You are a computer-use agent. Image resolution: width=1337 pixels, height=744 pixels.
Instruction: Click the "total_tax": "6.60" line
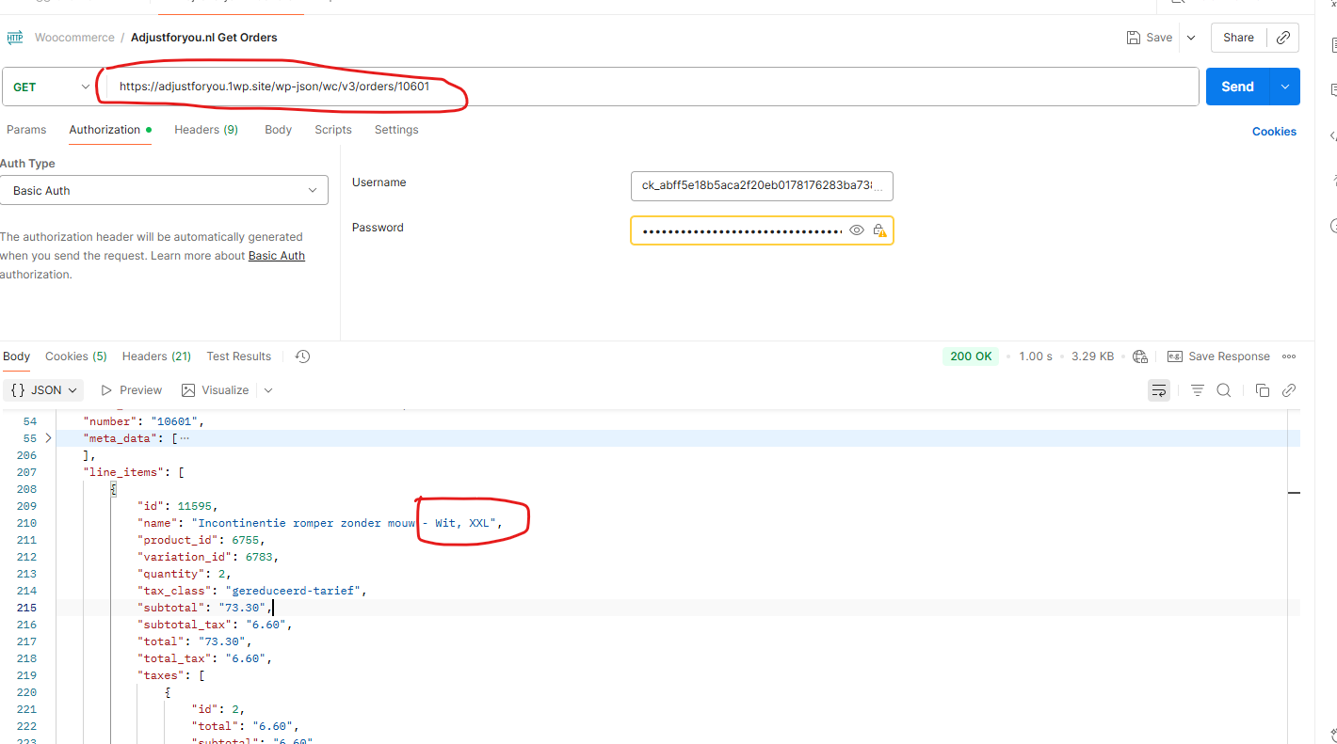point(204,658)
